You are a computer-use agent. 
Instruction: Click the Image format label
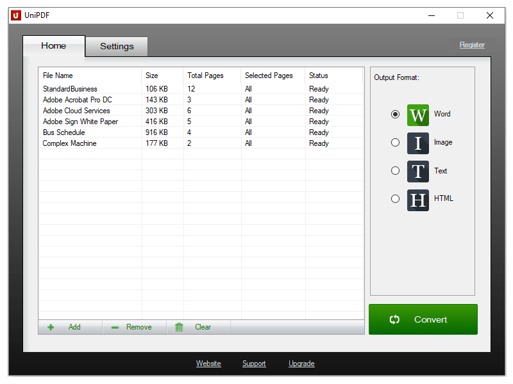[x=443, y=142]
